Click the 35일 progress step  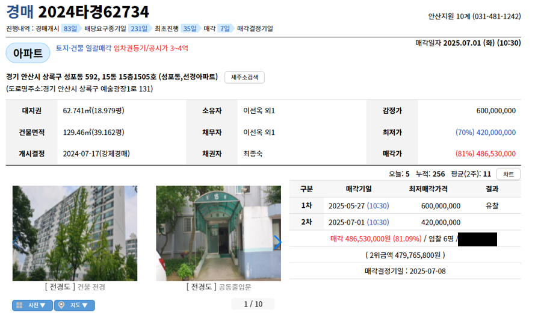190,29
